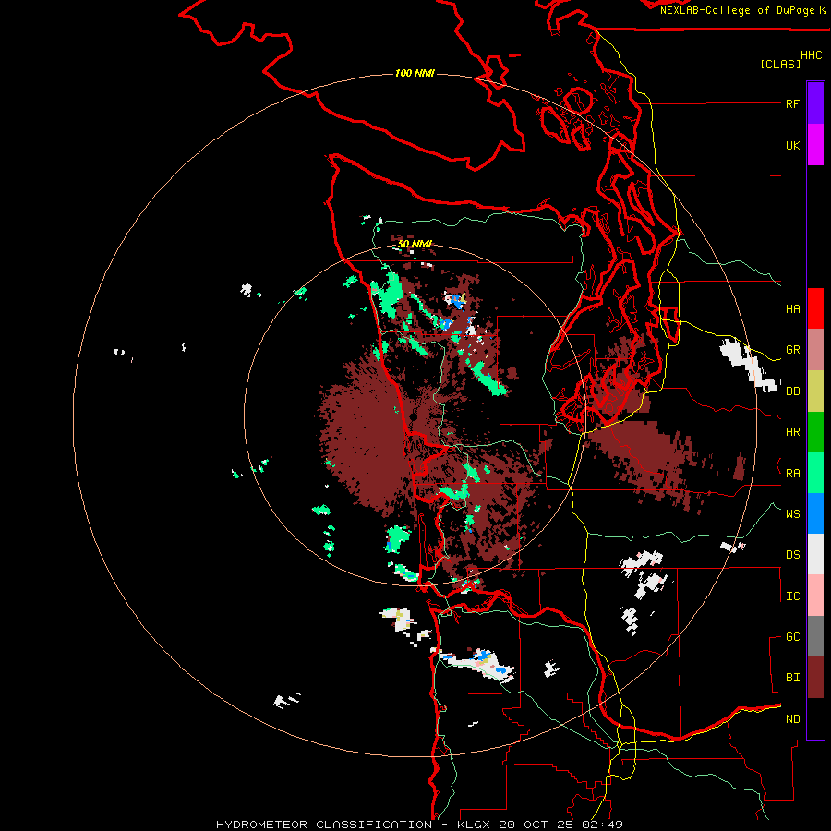Click the GC gray legend swatch

pyautogui.click(x=815, y=636)
